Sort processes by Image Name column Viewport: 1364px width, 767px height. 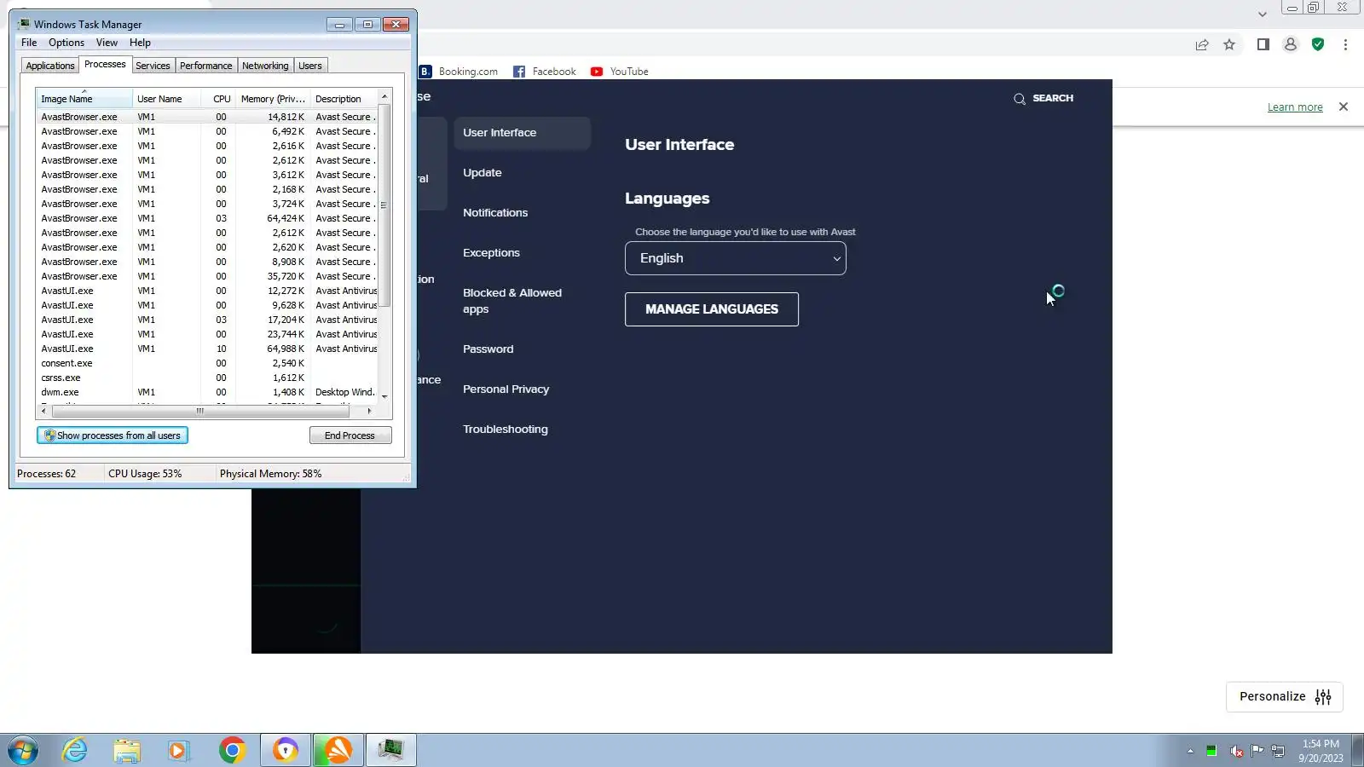pos(84,99)
